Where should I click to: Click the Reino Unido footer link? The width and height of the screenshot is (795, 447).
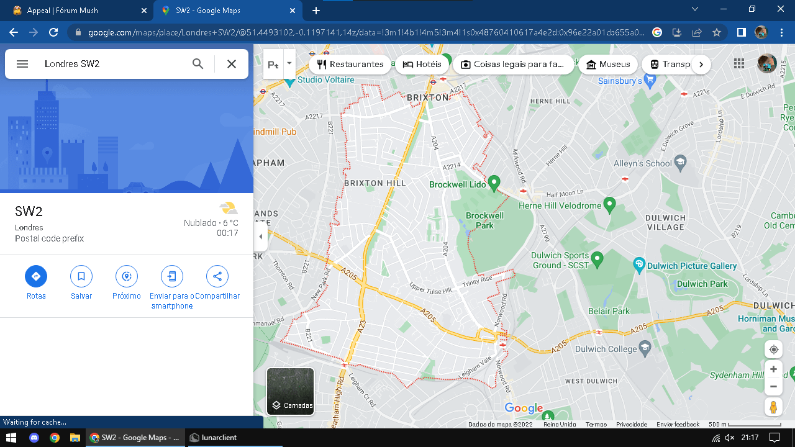point(560,425)
